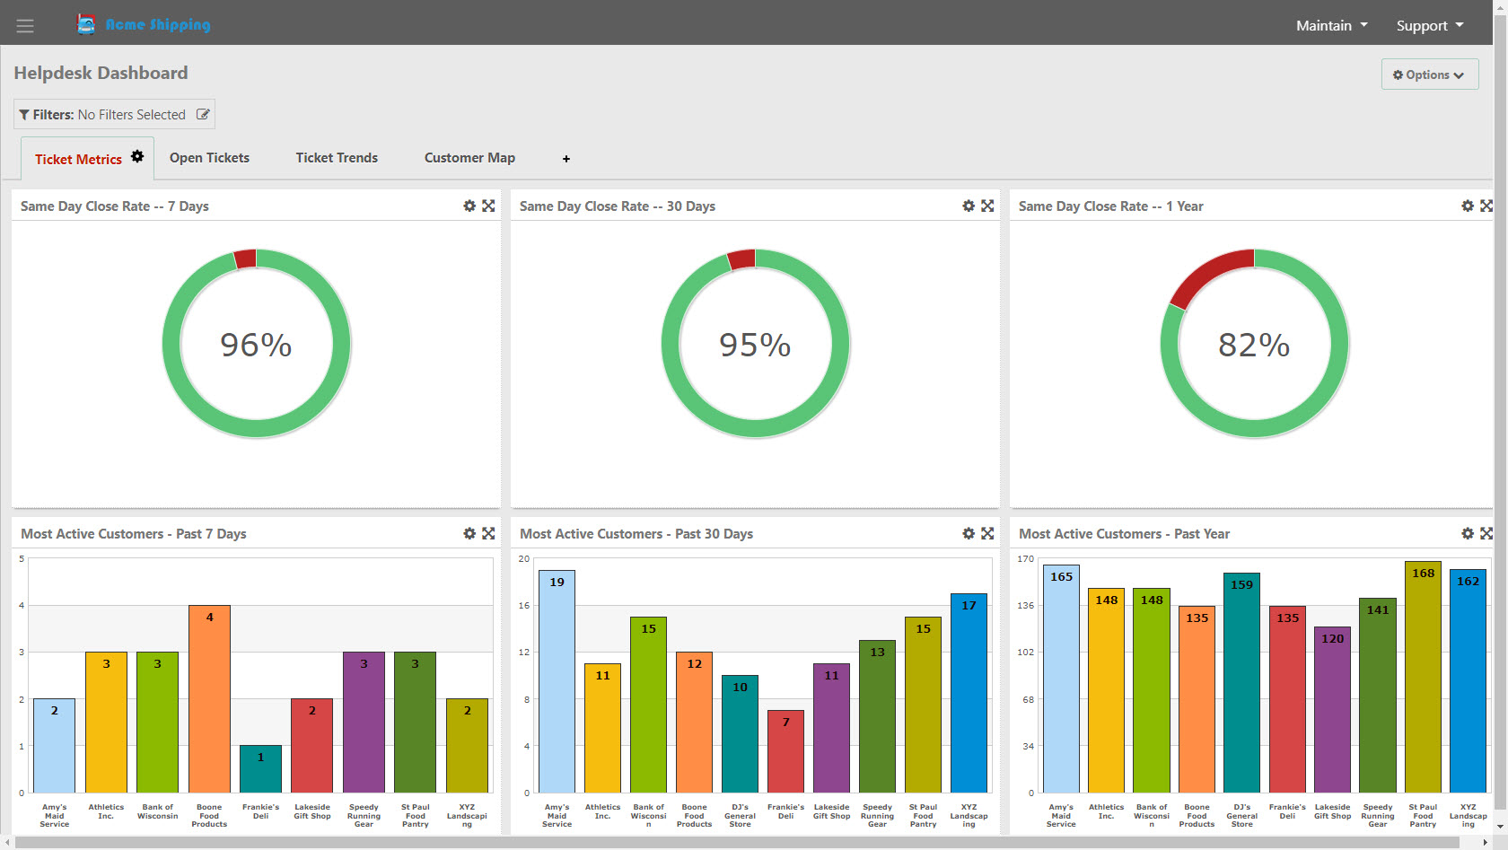Screen dimensions: 1508x850
Task: Click Frankie's Deli bar showing 1
Action: [261, 769]
